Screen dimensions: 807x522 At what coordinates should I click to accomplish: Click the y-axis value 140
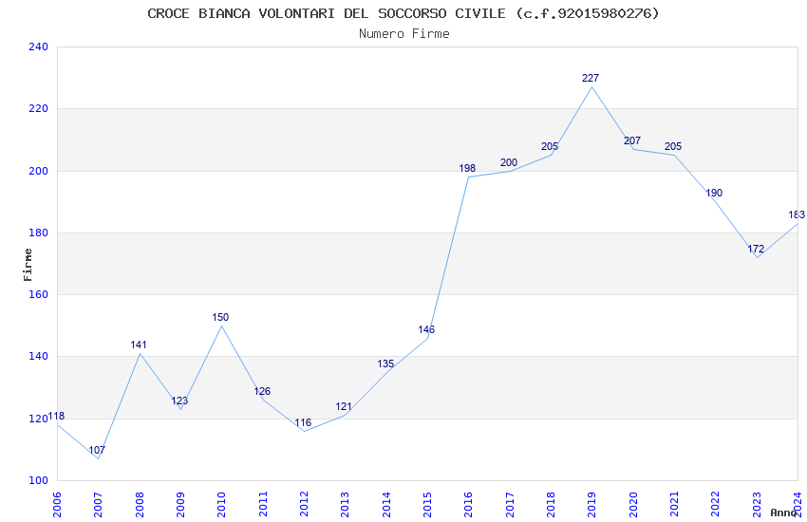[x=38, y=356]
